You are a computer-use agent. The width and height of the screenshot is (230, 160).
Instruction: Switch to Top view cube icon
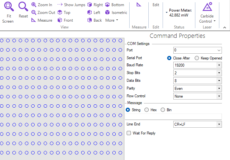tap(64, 13)
